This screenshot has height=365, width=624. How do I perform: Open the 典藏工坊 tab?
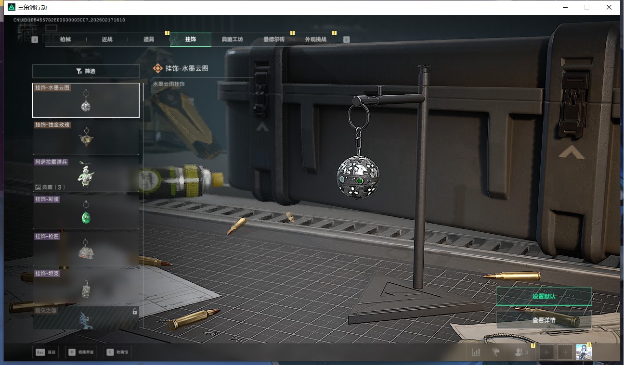(x=232, y=39)
